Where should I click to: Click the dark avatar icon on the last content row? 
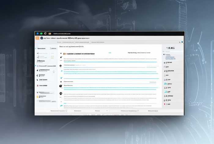[61, 93]
